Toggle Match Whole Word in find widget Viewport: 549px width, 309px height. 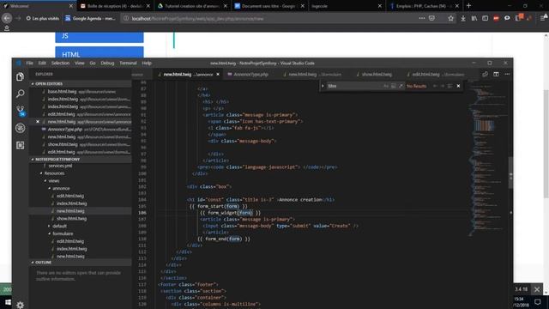(394, 86)
